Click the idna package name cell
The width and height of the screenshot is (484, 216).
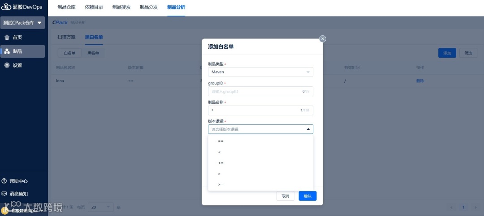(60, 81)
